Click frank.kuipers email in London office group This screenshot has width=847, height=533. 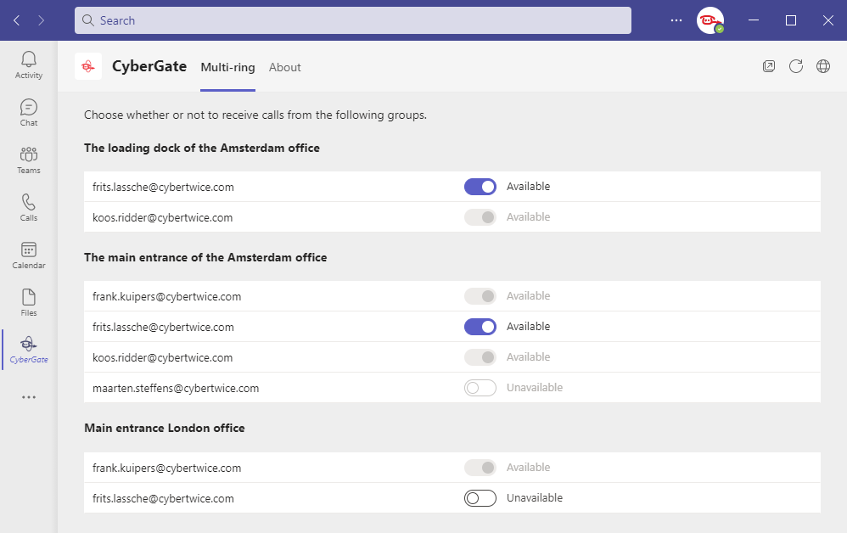point(167,468)
